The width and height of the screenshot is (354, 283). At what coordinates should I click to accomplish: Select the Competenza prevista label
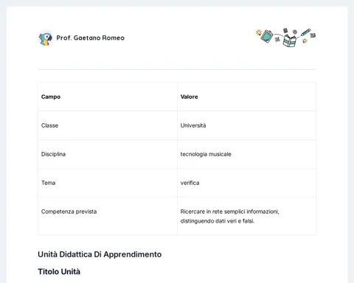tap(69, 212)
